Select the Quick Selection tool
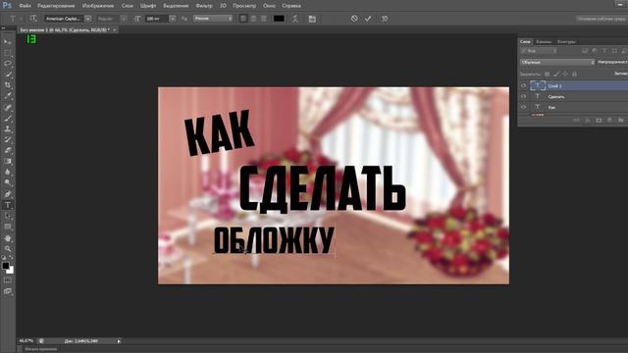 [8, 75]
